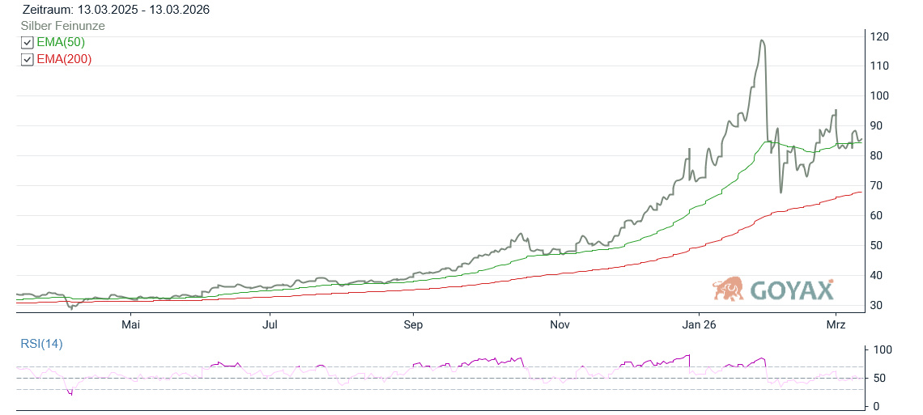Click the price peak near 120
Image resolution: width=923 pixels, height=415 pixels.
point(762,40)
